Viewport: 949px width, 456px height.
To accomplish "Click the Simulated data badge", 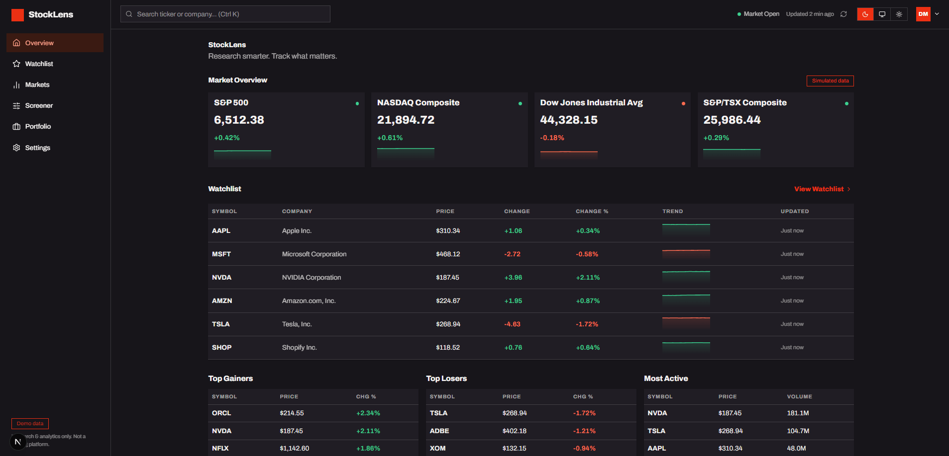I will pyautogui.click(x=830, y=81).
